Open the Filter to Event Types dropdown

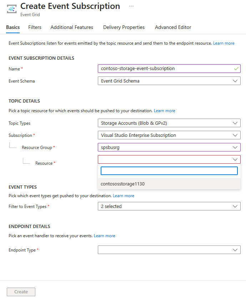[x=236, y=206]
